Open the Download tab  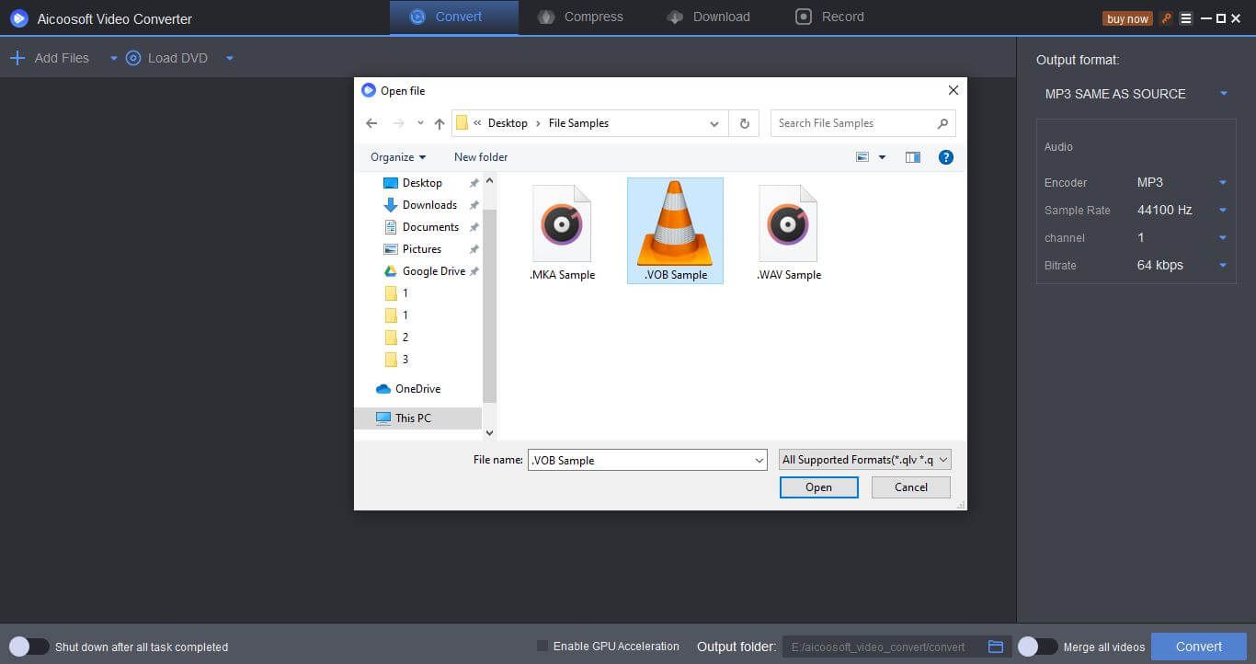[x=708, y=17]
